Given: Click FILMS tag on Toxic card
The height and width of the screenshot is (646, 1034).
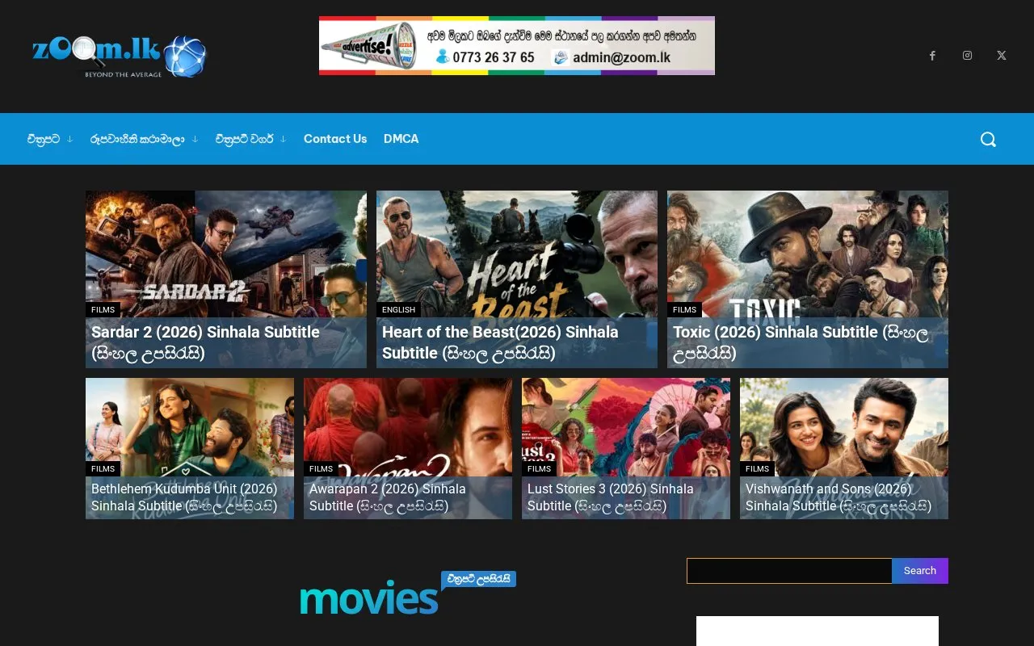Looking at the screenshot, I should [x=684, y=310].
